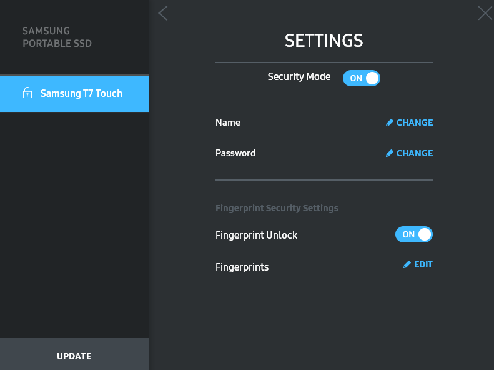The width and height of the screenshot is (494, 370).
Task: Click the Password label text
Action: [x=235, y=153]
